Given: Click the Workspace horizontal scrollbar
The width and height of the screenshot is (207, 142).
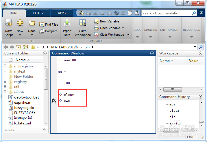Looking at the screenshot, I should tap(173, 89).
